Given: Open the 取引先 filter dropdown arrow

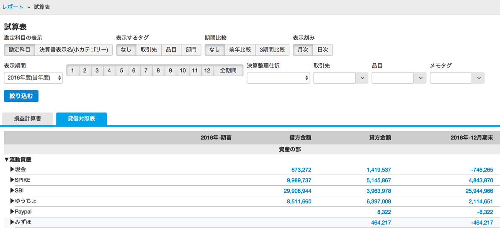Looking at the screenshot, I should [362, 78].
